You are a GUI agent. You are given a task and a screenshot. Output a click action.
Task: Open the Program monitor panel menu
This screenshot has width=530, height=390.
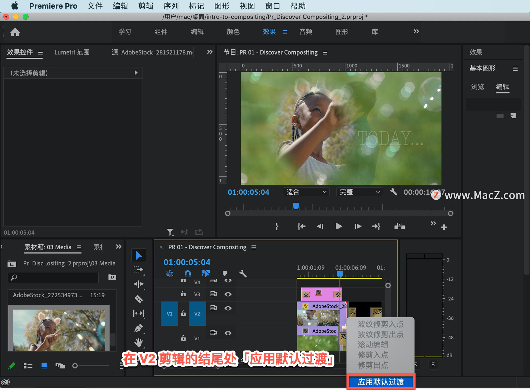[325, 52]
